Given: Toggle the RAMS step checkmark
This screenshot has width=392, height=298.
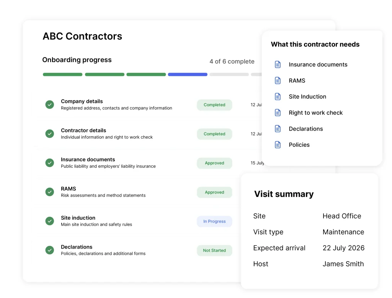Looking at the screenshot, I should tap(49, 192).
